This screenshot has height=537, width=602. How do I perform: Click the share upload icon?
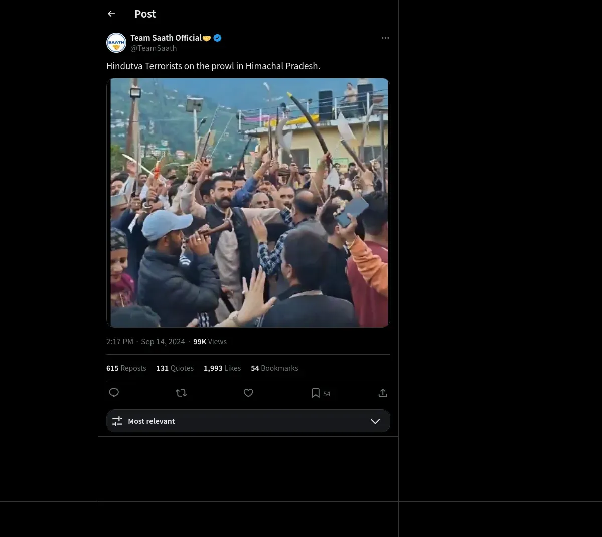[383, 393]
